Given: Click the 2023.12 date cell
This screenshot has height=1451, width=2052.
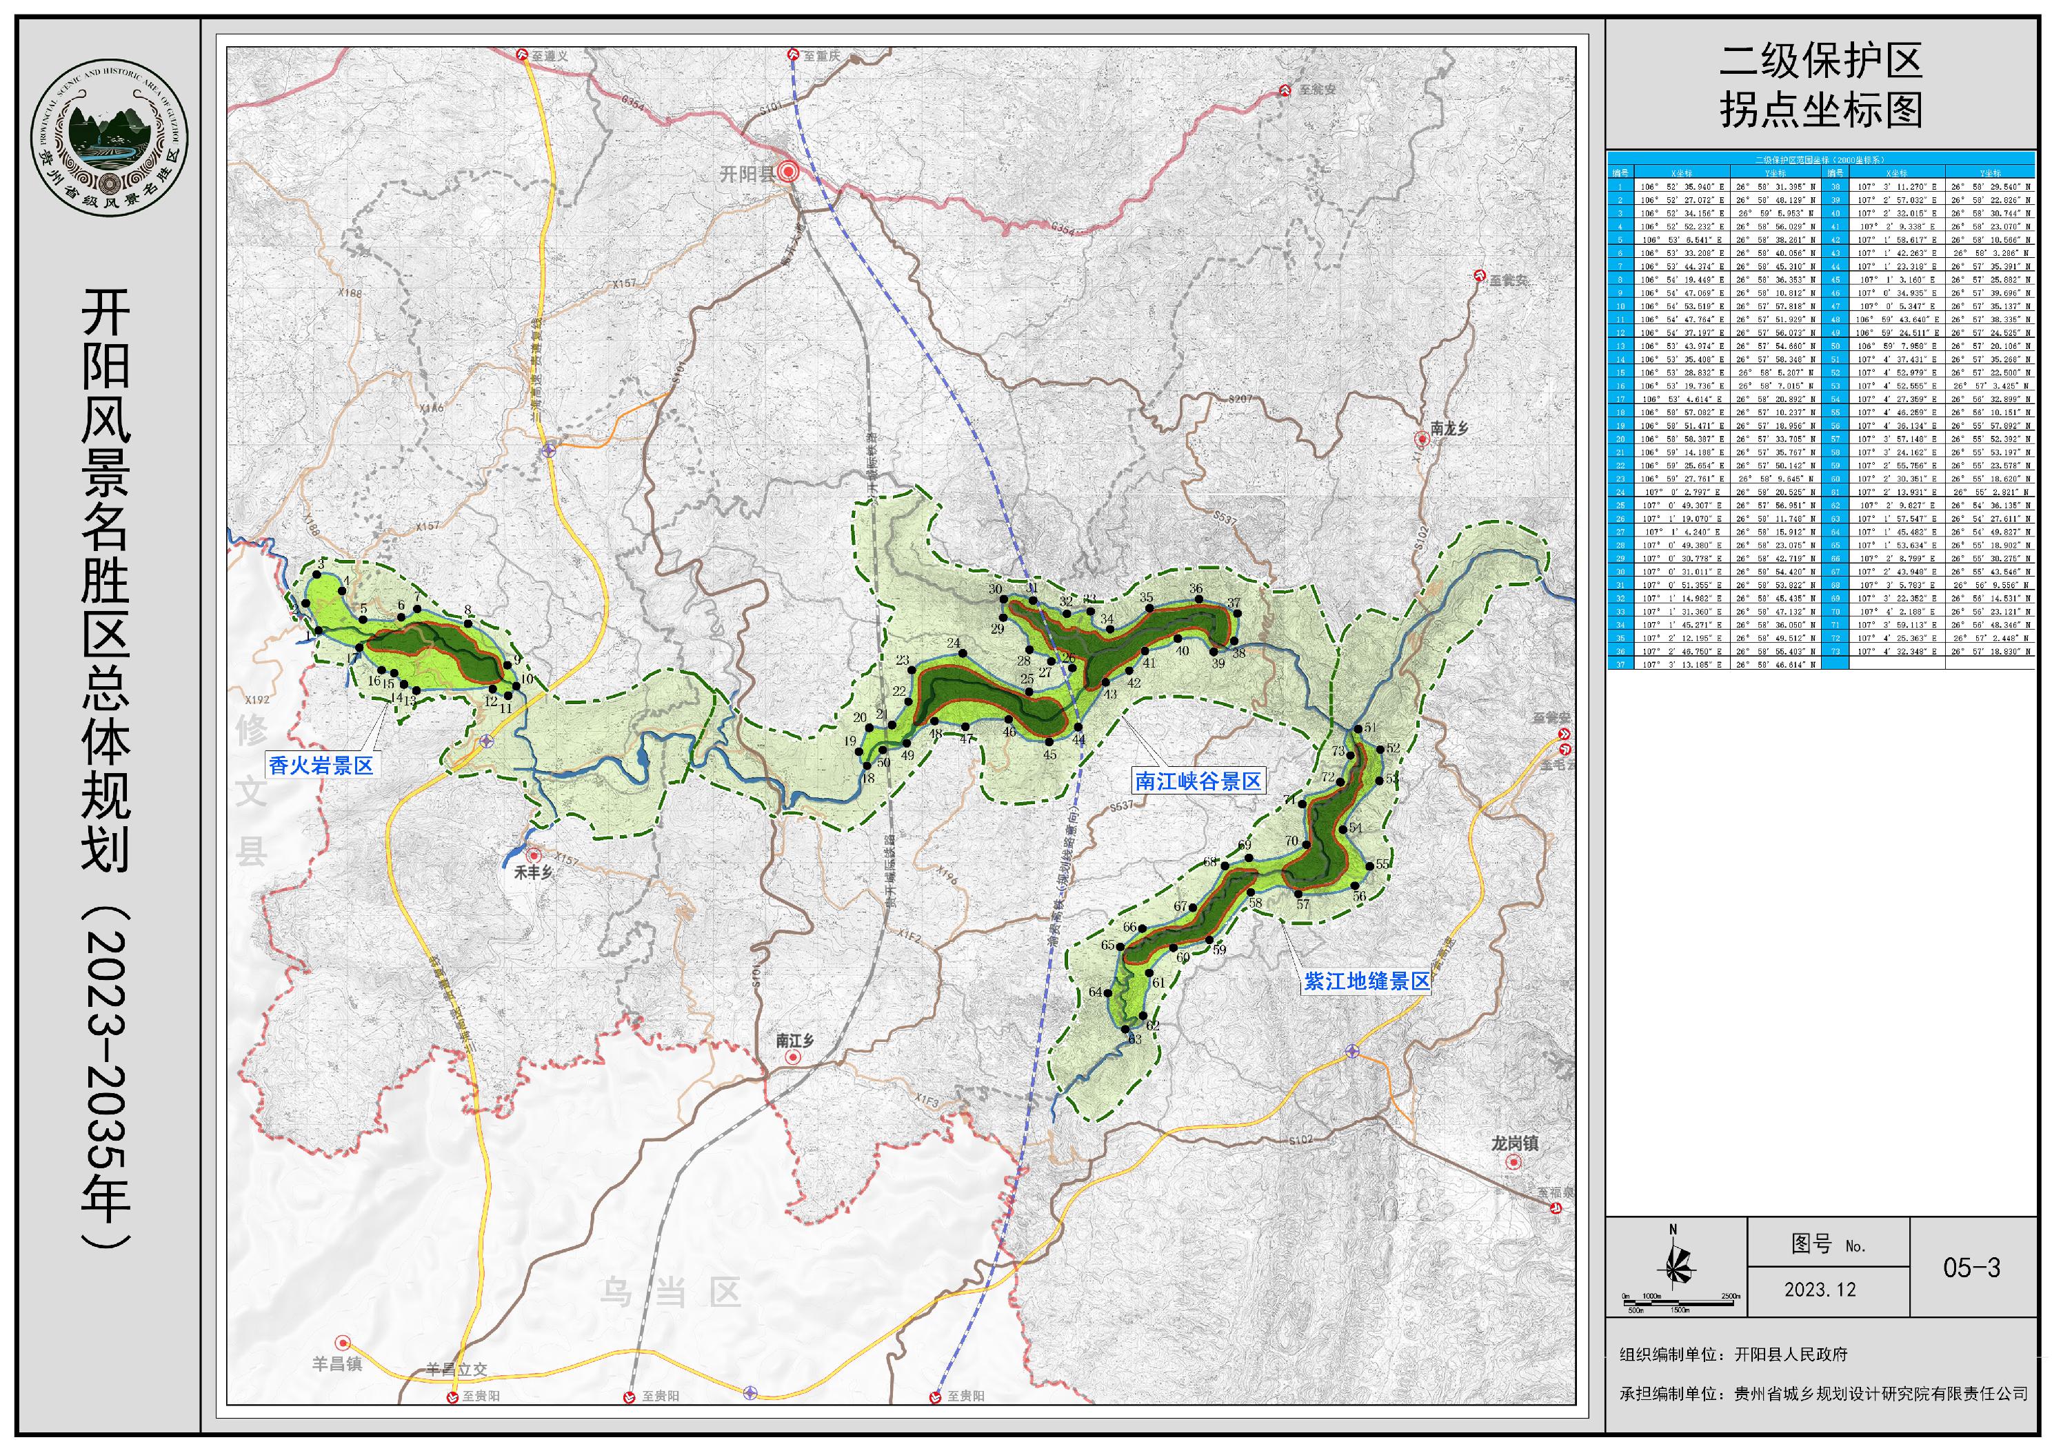Looking at the screenshot, I should (1820, 1289).
